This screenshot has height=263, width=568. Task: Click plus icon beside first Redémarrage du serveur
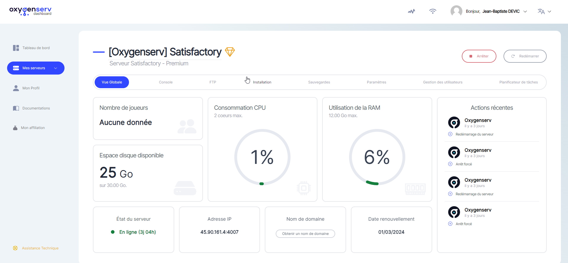click(450, 134)
